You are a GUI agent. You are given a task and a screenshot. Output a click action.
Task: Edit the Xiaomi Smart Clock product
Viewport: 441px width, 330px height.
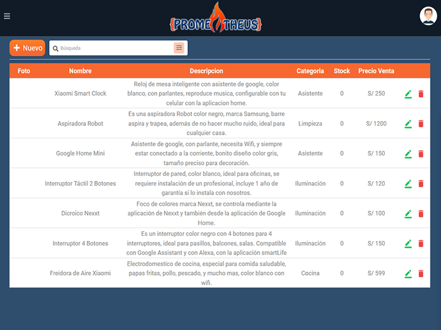408,94
